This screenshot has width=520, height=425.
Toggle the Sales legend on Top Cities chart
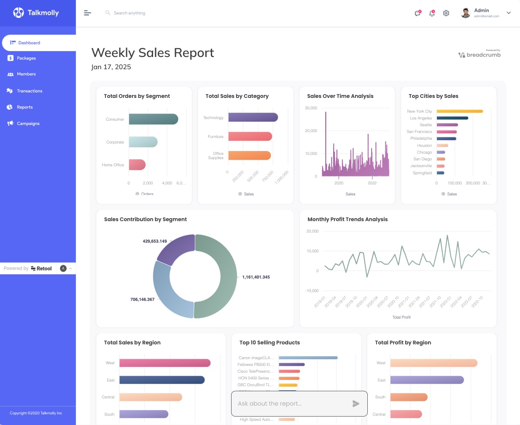pyautogui.click(x=449, y=194)
